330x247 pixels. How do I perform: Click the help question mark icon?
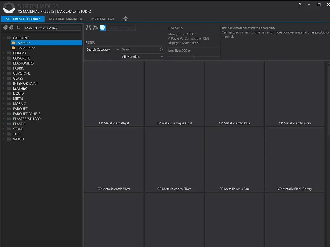[x=300, y=5]
